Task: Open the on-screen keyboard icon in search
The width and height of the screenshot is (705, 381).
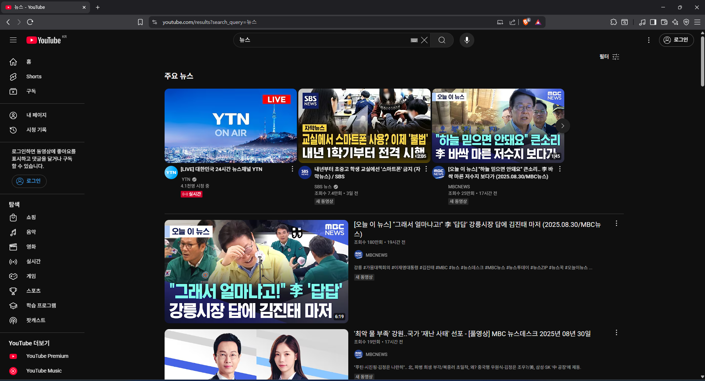Action: tap(414, 40)
